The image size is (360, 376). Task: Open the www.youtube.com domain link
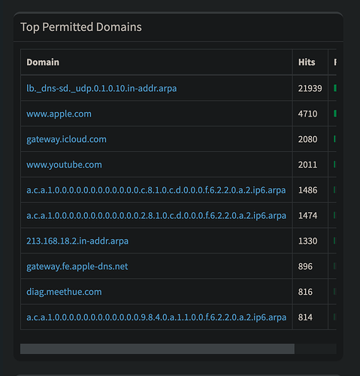click(64, 165)
